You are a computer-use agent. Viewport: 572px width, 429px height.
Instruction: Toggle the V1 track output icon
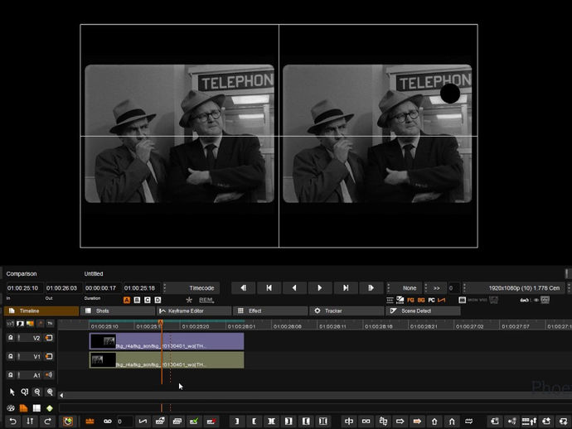point(49,356)
